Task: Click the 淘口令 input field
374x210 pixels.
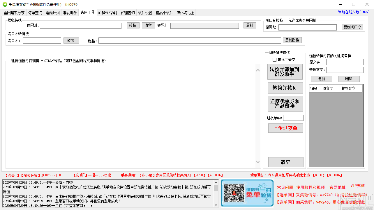Action: click(x=42, y=40)
